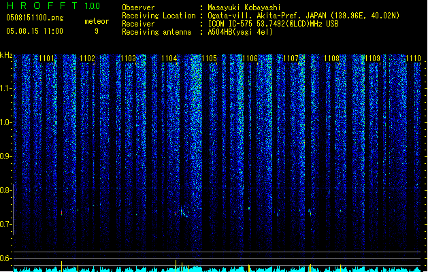This screenshot has height=272, width=428.
Task: Click the date 05.08.15 11:00
Action: (35, 31)
